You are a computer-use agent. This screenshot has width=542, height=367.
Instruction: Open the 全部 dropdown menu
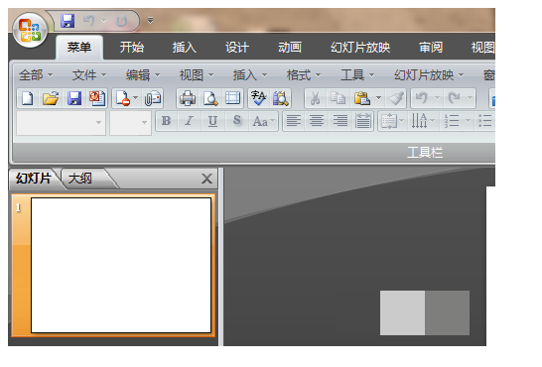point(36,75)
